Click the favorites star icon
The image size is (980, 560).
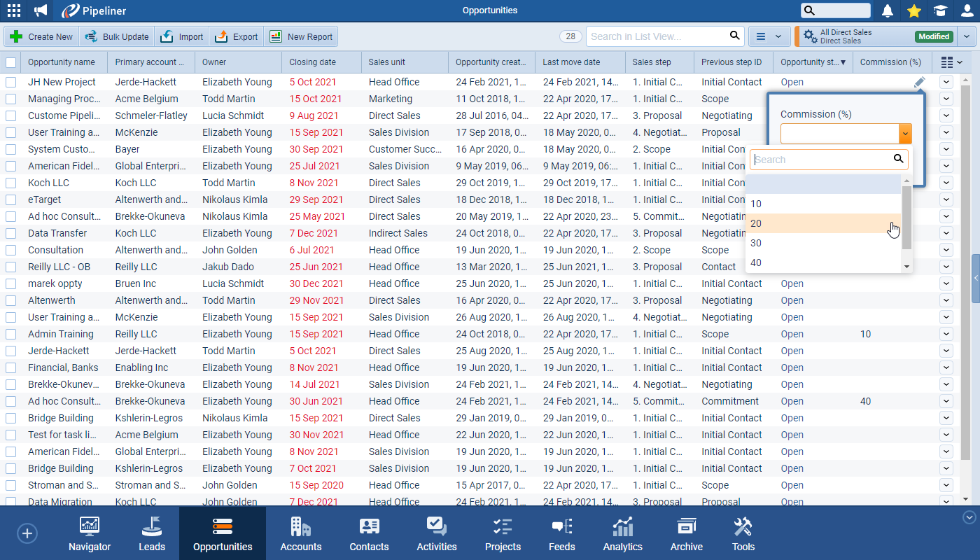(913, 10)
